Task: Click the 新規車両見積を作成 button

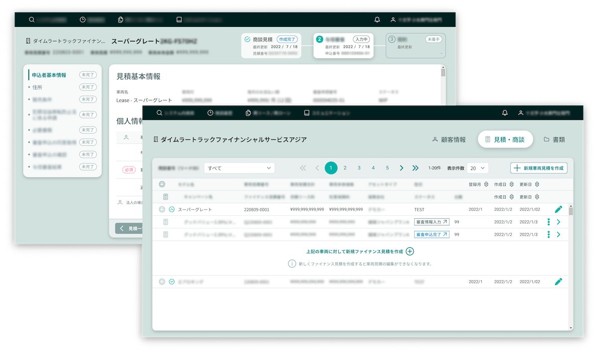Action: click(x=539, y=168)
